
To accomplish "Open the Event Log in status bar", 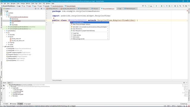I will (184, 104).
